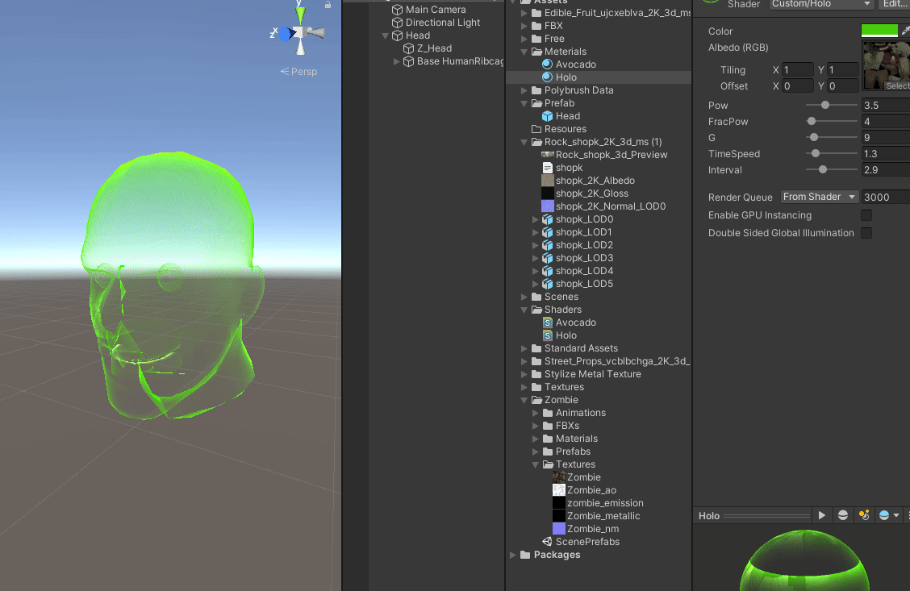Select the Stylize Metal Texture folder

click(x=592, y=374)
